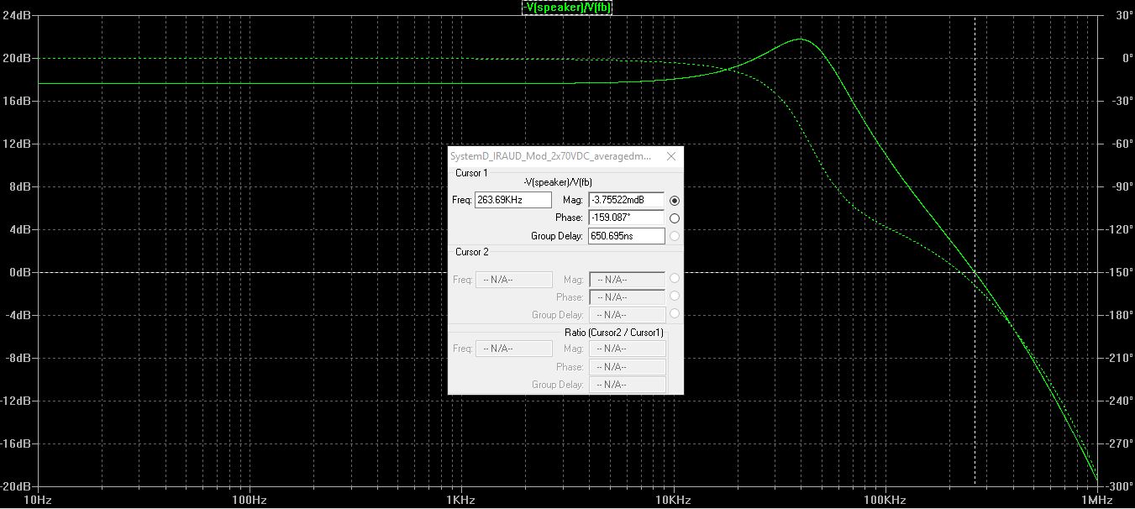1135x509 pixels.
Task: Click the Ratio Phase N/A field
Action: click(x=627, y=367)
